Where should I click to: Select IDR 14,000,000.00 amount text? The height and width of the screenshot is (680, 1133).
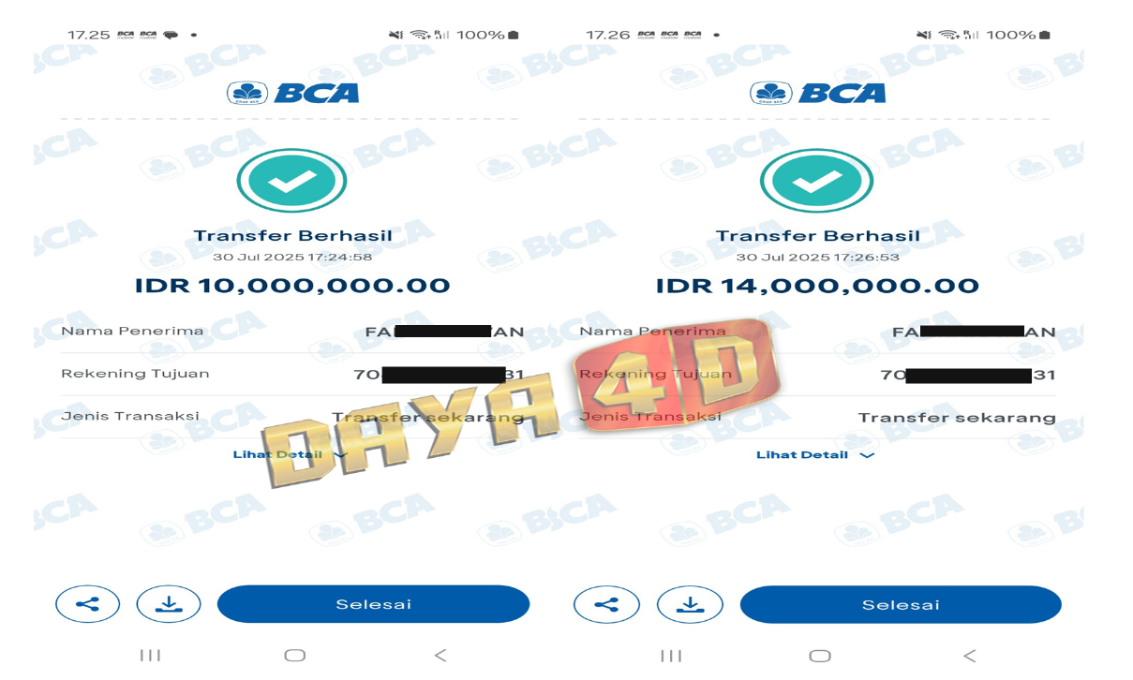tap(817, 286)
